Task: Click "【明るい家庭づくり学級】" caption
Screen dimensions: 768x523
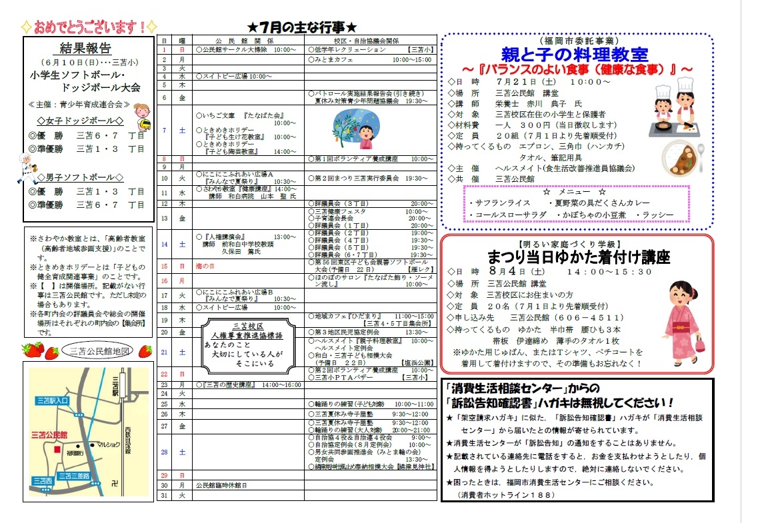Action: tap(570, 244)
